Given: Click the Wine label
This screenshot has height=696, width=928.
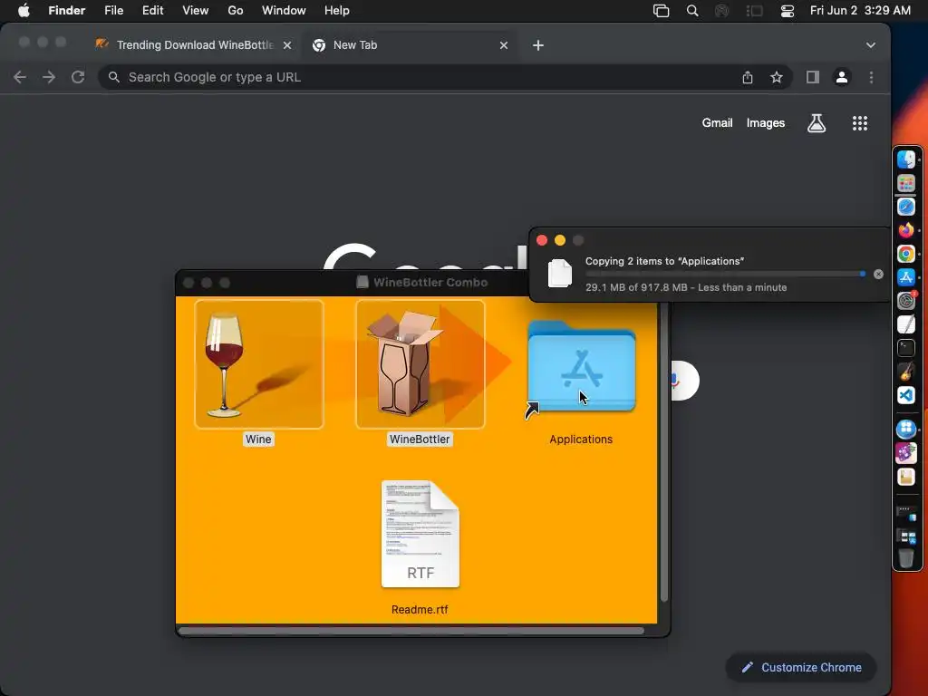Looking at the screenshot, I should point(258,440).
